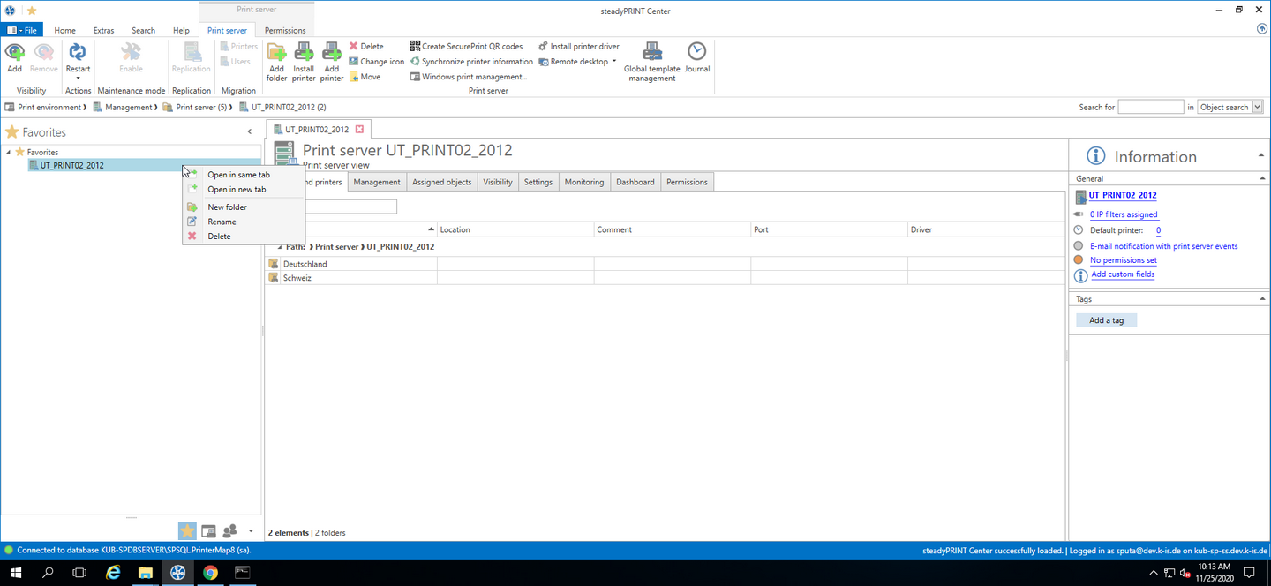Click Synchronize printer information
The width and height of the screenshot is (1271, 586).
point(471,62)
